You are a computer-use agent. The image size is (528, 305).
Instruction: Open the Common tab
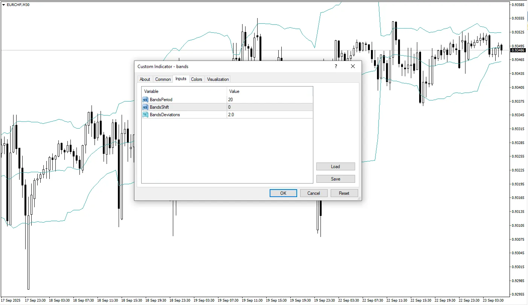point(163,79)
